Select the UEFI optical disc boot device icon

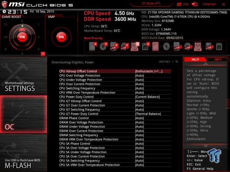tap(103, 46)
